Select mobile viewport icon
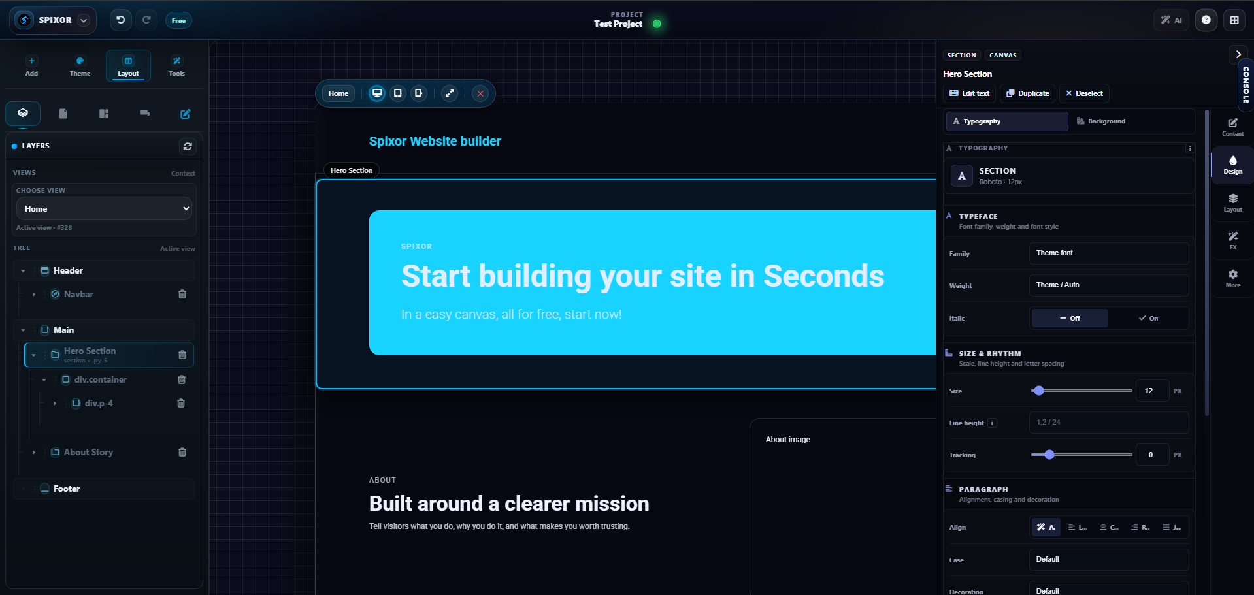 418,93
